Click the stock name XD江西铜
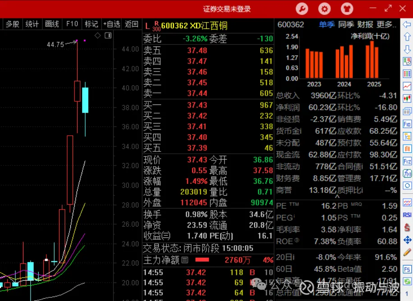 pyautogui.click(x=209, y=26)
